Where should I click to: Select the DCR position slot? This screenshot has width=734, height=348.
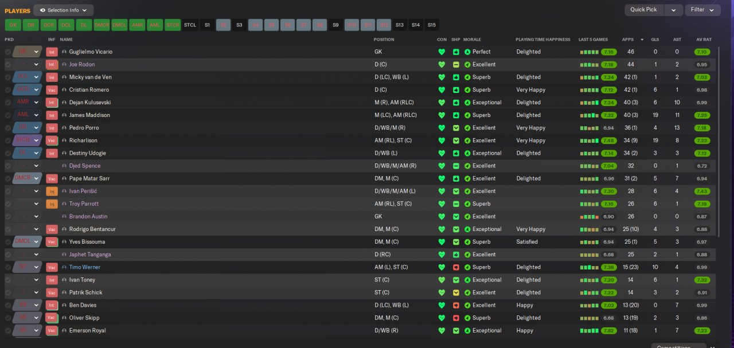[48, 25]
